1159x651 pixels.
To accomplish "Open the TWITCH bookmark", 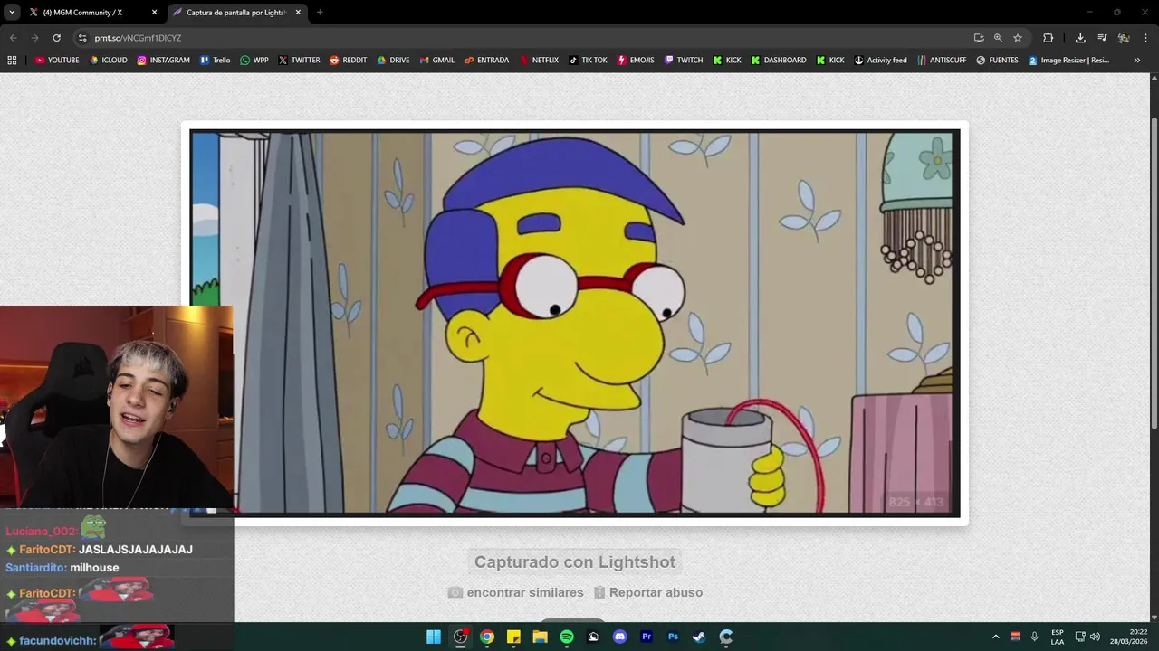I will 683,61.
